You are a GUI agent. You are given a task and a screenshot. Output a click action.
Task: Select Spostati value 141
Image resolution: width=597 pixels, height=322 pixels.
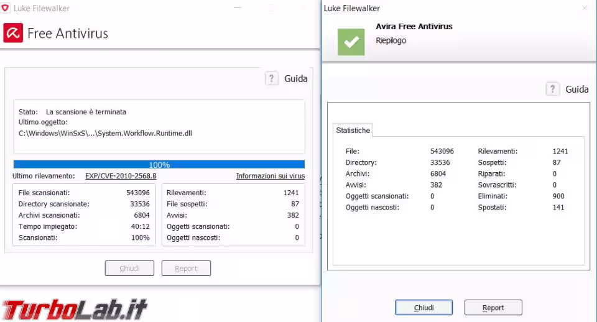pos(558,208)
